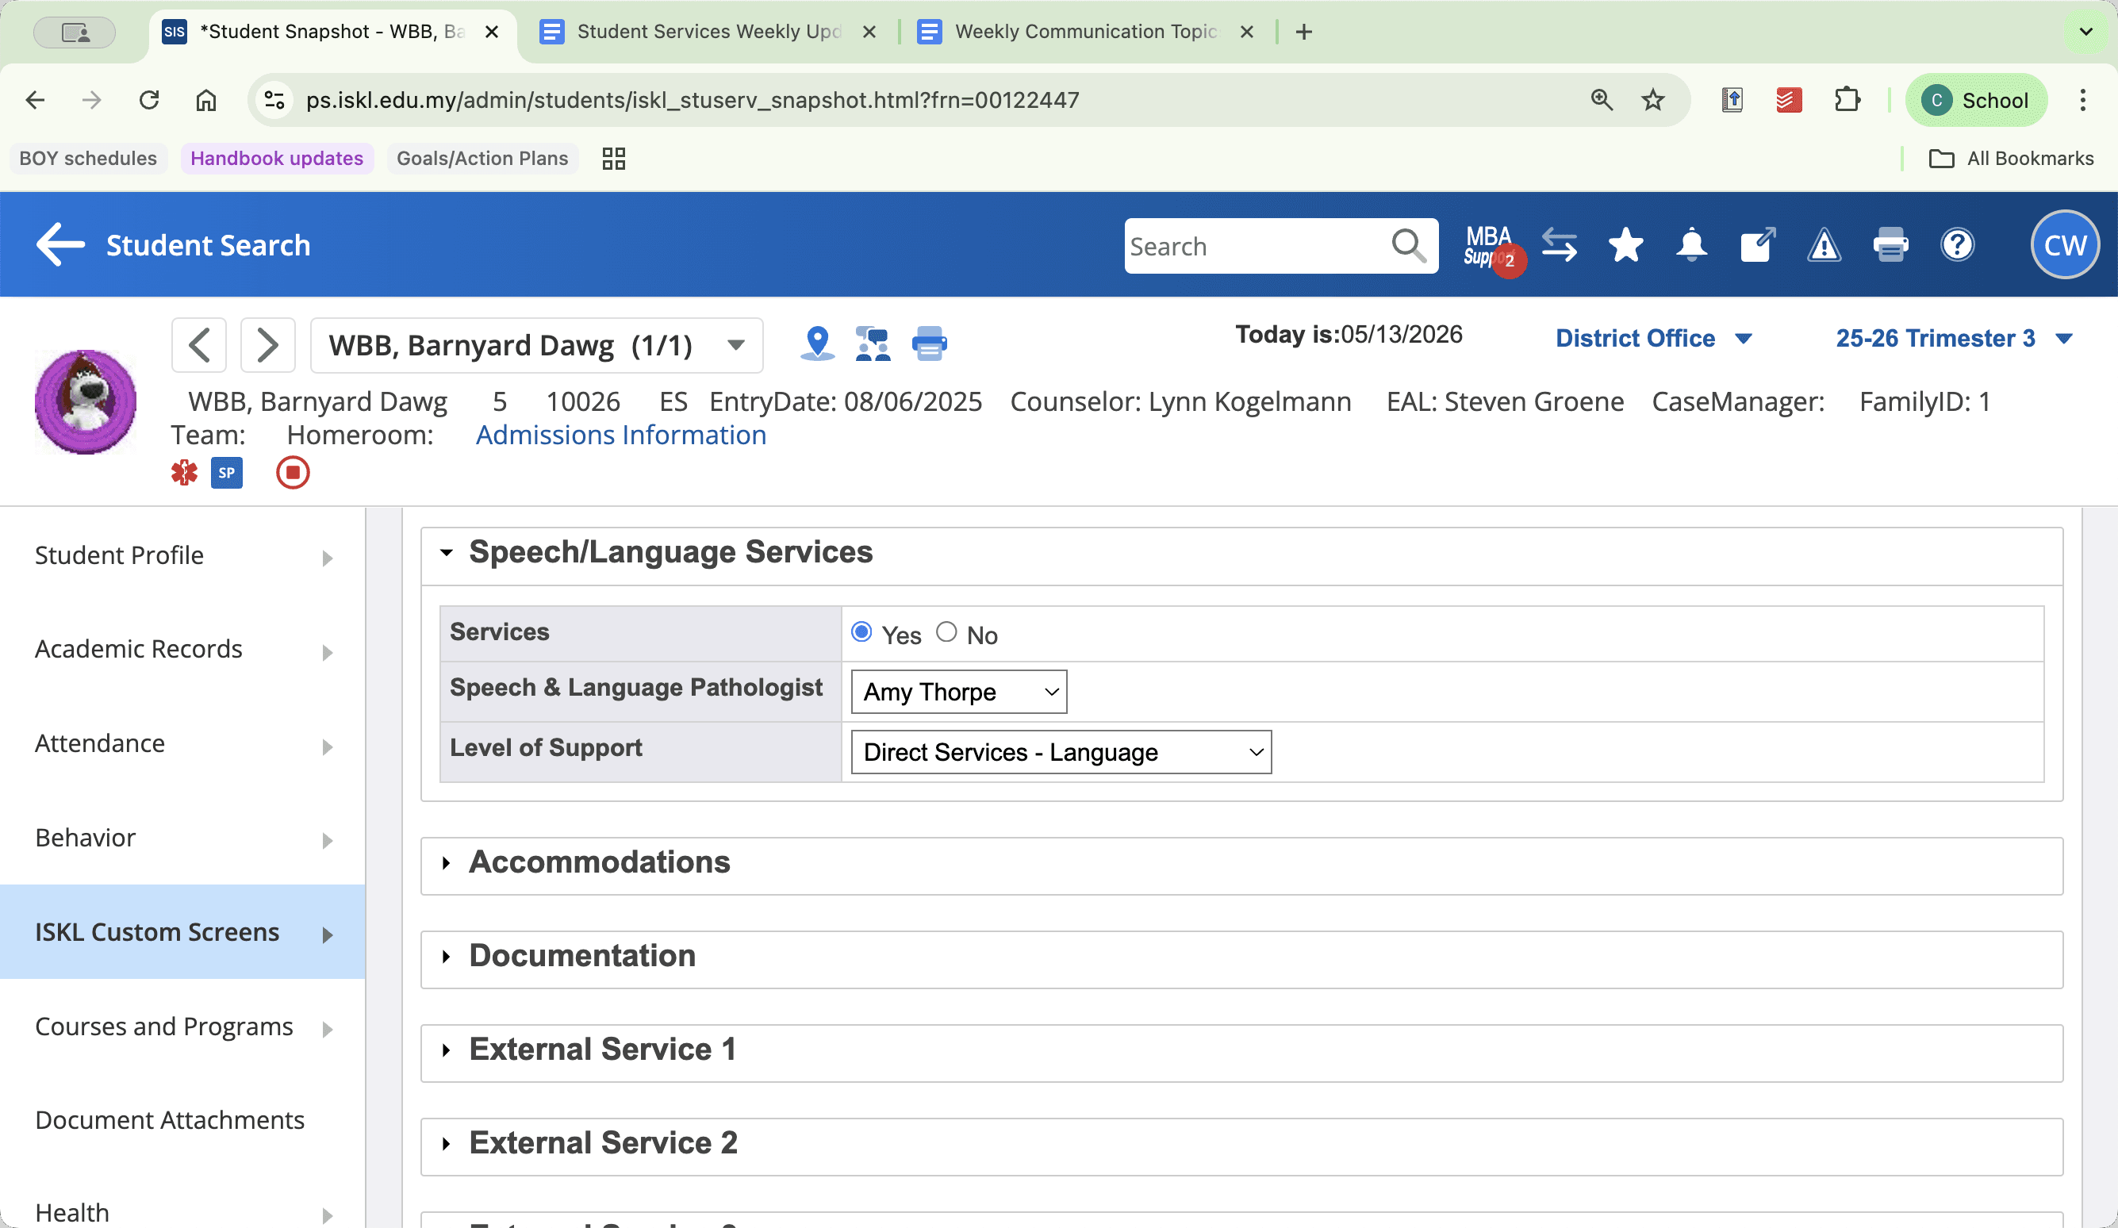Click header printer icon
This screenshot has height=1228, width=2118.
1890,245
